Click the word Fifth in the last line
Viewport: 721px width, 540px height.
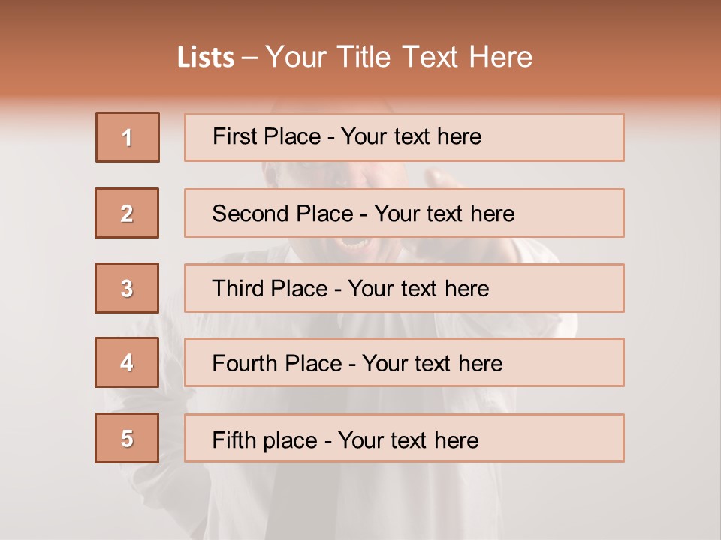tap(236, 439)
